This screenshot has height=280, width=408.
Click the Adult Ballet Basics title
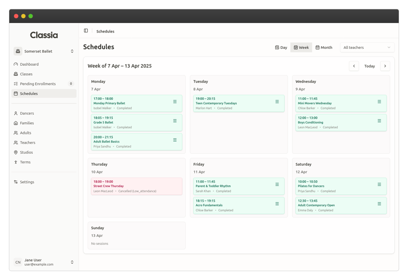click(x=107, y=142)
